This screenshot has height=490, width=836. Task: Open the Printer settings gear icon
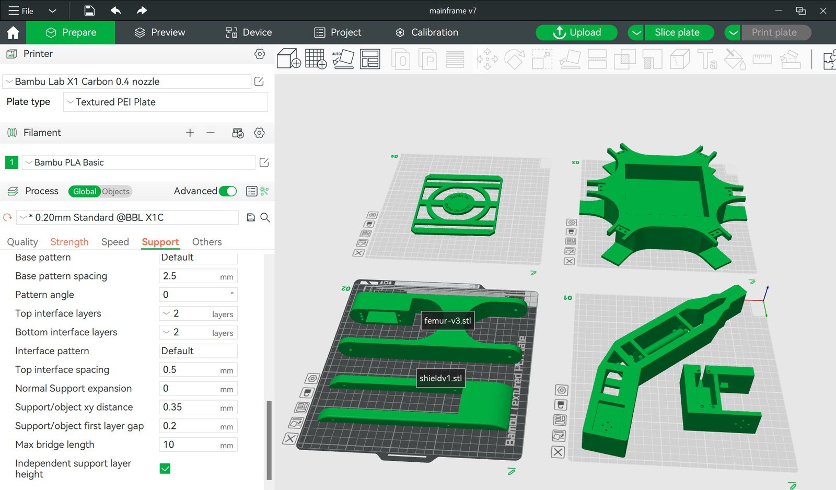click(x=260, y=54)
